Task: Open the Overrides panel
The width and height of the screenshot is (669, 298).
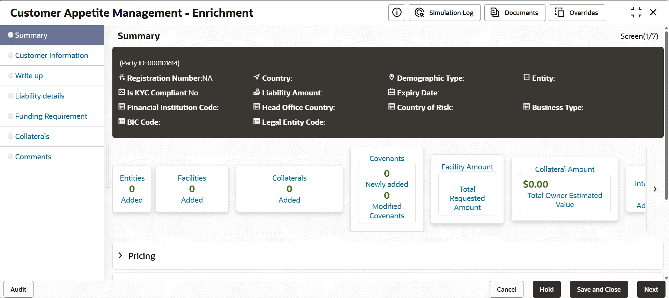Action: [x=577, y=13]
